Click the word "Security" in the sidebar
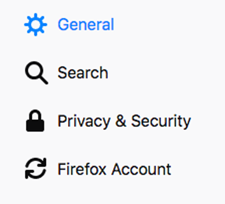 [161, 121]
